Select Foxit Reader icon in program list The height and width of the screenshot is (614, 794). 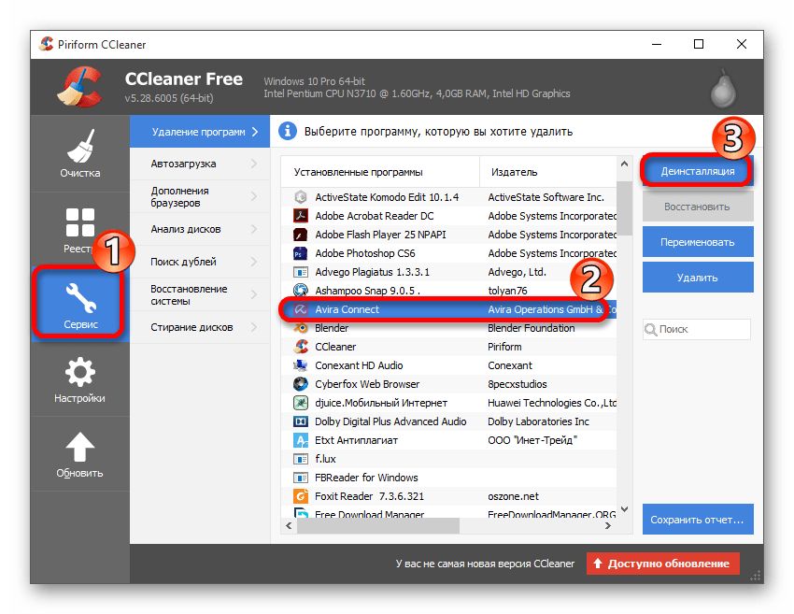click(x=301, y=496)
